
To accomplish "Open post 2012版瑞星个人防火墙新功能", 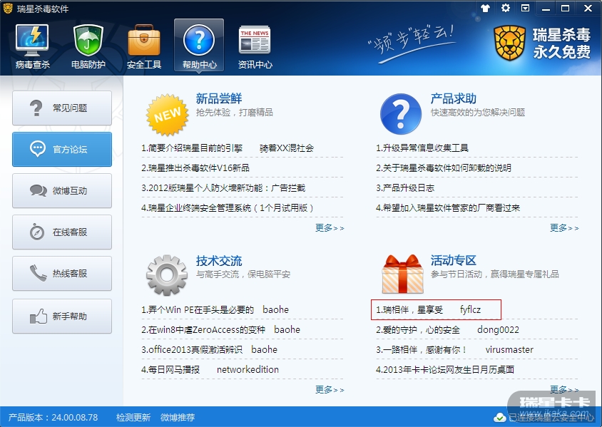I will [x=223, y=188].
